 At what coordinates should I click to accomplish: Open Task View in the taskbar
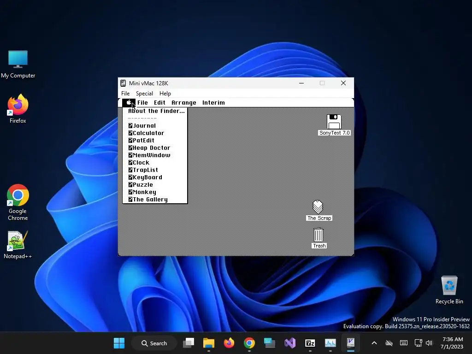tap(189, 343)
